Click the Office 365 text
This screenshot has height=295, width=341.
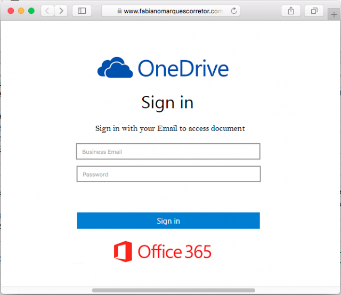coord(174,251)
